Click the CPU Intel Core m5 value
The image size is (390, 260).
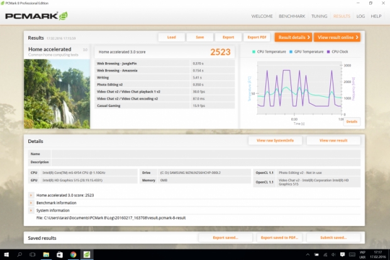(x=74, y=172)
